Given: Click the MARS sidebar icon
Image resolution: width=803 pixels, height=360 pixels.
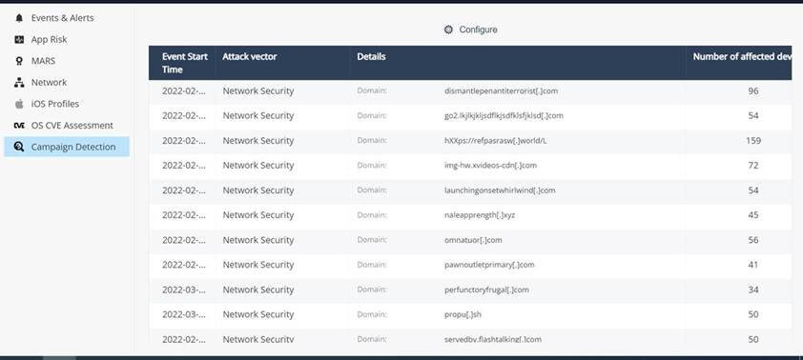Looking at the screenshot, I should [x=19, y=61].
